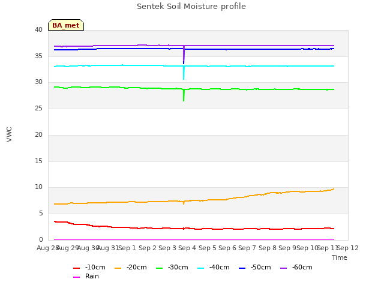Click the red -10cm legend swatch
Screen dimensions: 384x288
(x=77, y=268)
